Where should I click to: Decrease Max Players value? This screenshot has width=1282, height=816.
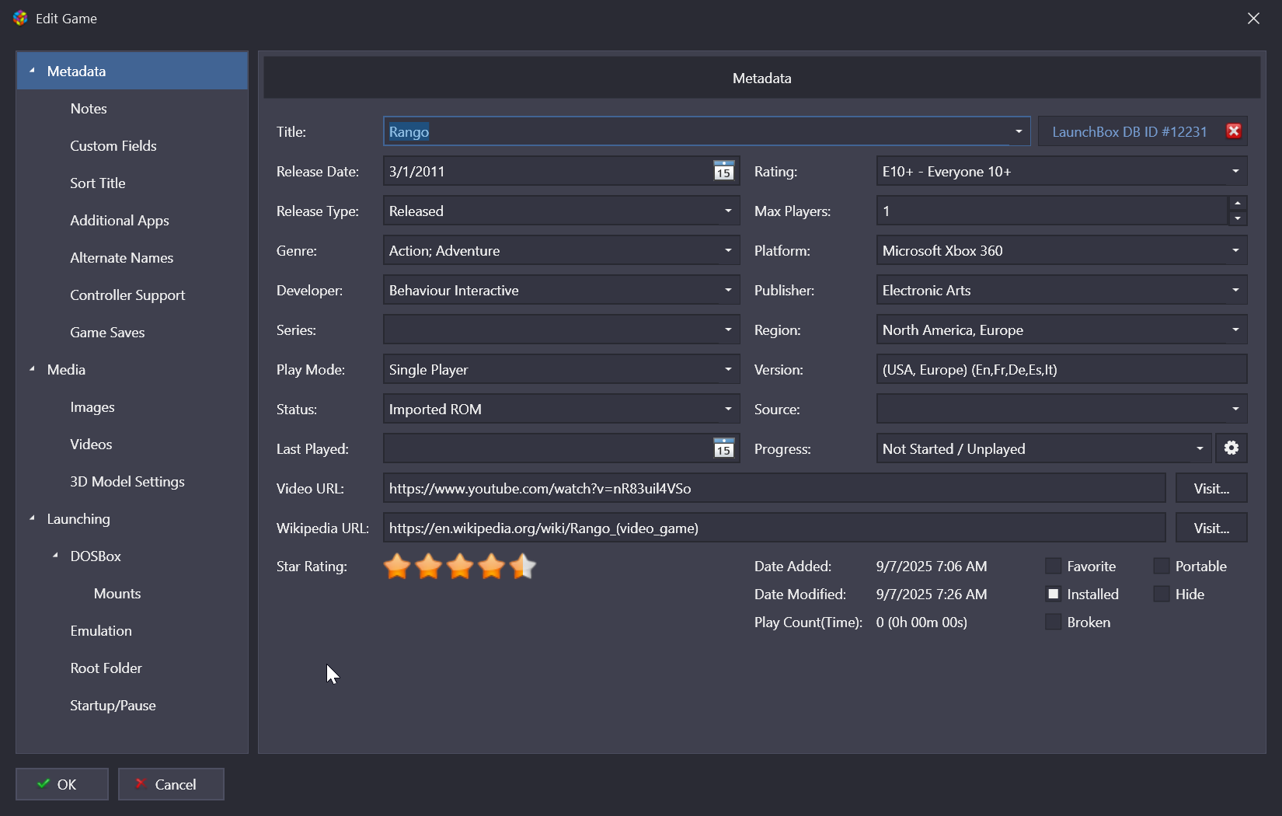coord(1238,218)
